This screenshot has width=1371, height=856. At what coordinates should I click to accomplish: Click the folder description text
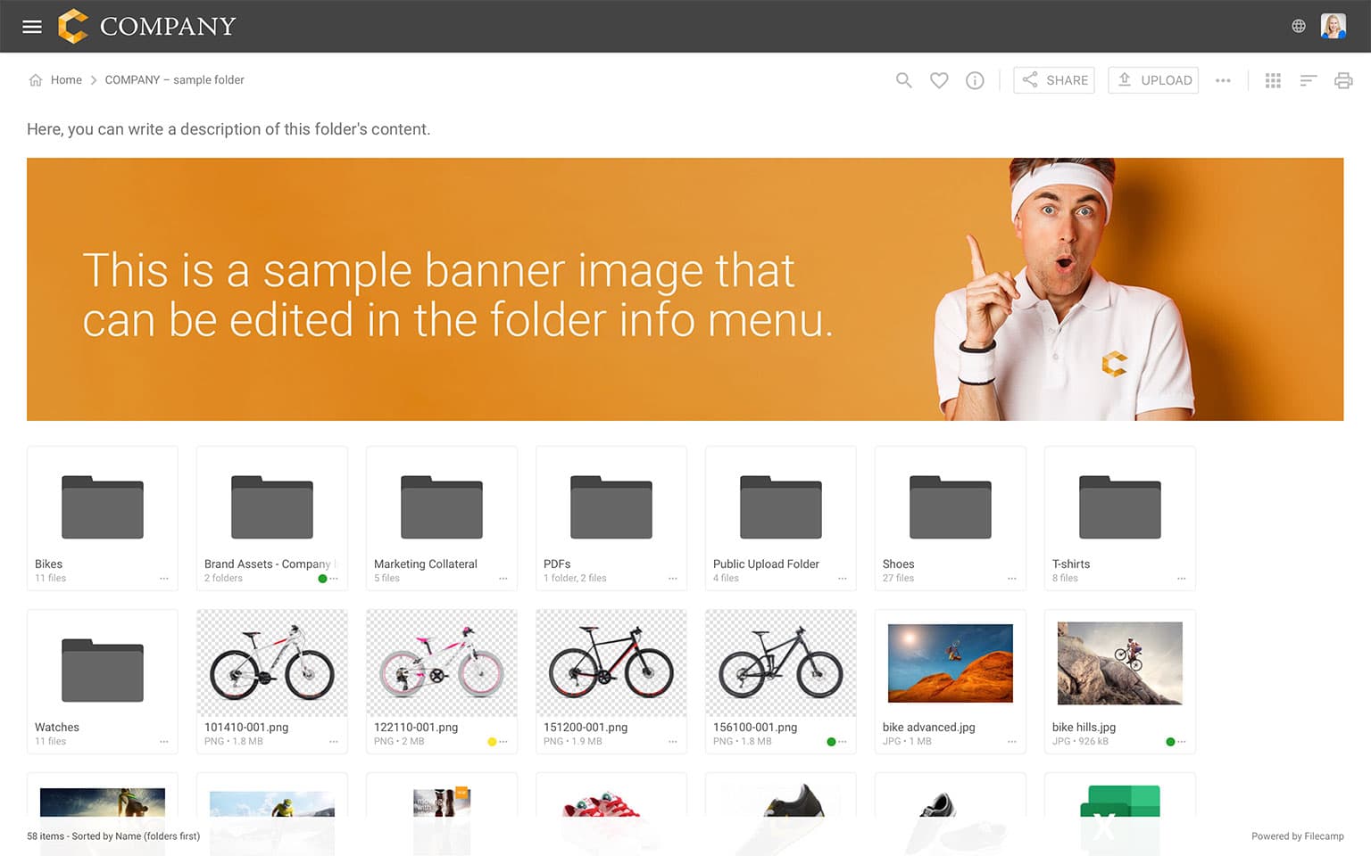(228, 129)
